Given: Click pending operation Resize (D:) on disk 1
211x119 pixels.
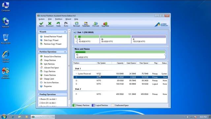Looking at the screenshot, I should point(48,99).
